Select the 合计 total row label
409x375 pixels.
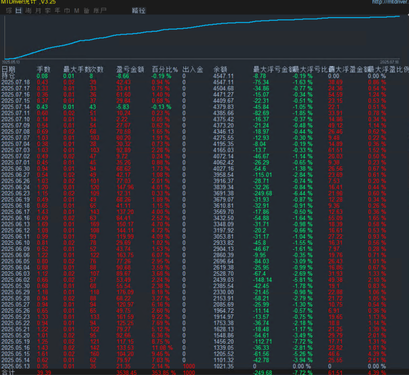pos(8,372)
